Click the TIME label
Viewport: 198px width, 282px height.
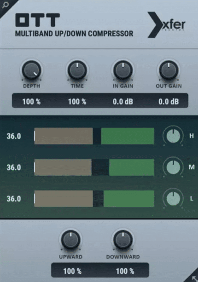click(x=77, y=86)
